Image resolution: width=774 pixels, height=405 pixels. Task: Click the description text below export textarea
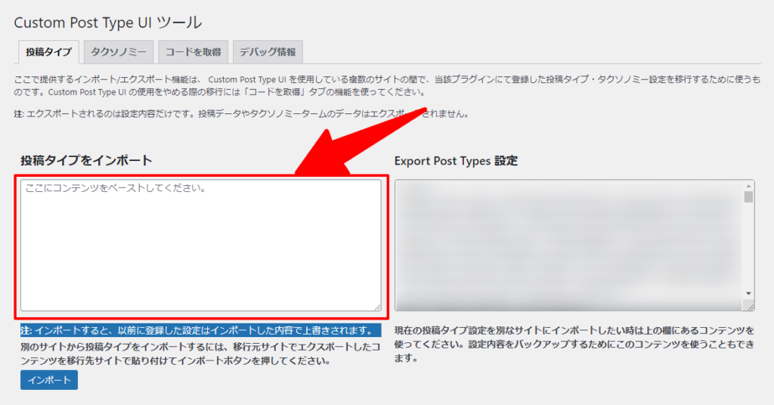coord(574,345)
